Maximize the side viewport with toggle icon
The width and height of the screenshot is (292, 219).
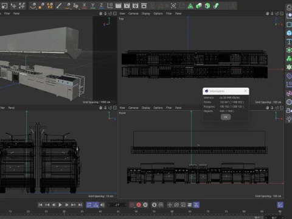point(115,108)
